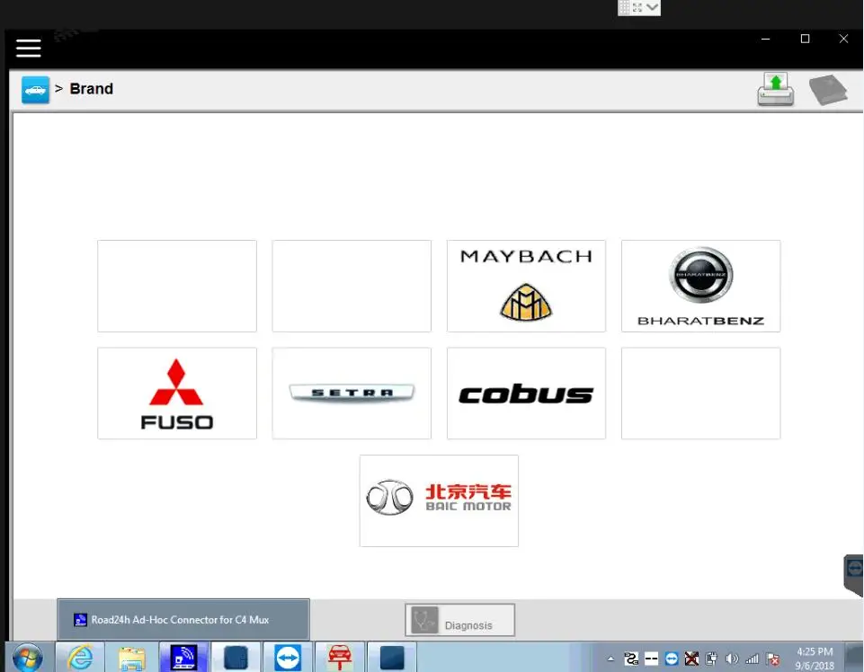Close the diagnosis application window
The height and width of the screenshot is (672, 864).
tap(843, 39)
